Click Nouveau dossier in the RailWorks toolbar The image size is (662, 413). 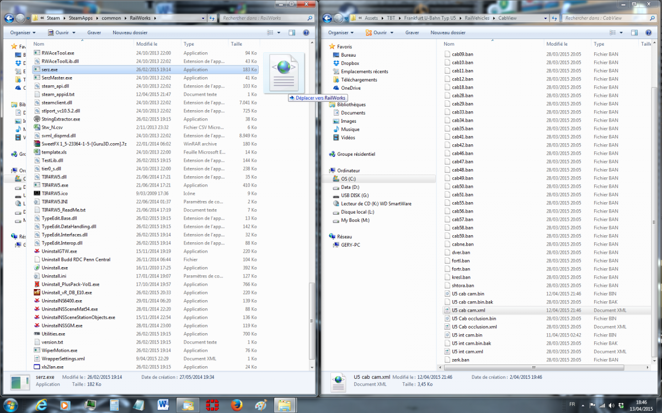(x=130, y=32)
